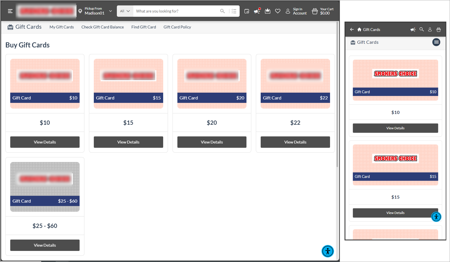Open the heart favorites icon

278,11
